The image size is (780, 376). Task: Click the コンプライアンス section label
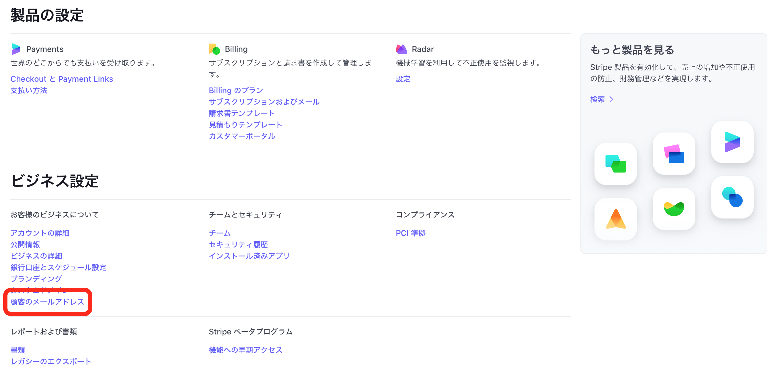[425, 215]
